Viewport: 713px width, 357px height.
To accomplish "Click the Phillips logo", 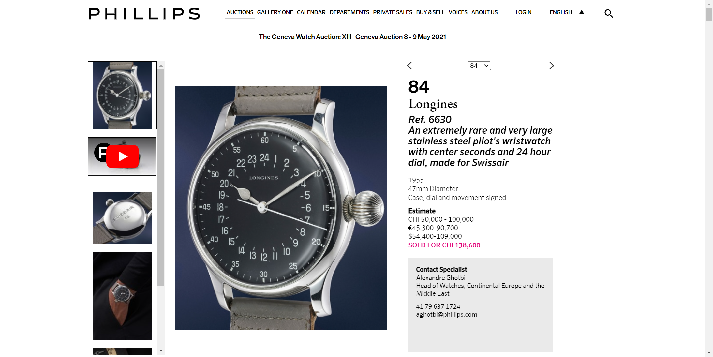I will 144,14.
